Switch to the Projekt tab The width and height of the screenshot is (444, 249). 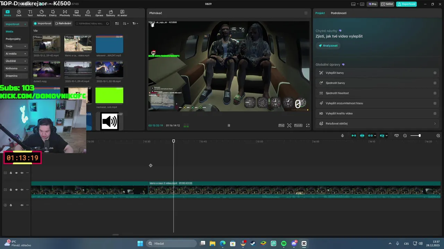click(320, 13)
